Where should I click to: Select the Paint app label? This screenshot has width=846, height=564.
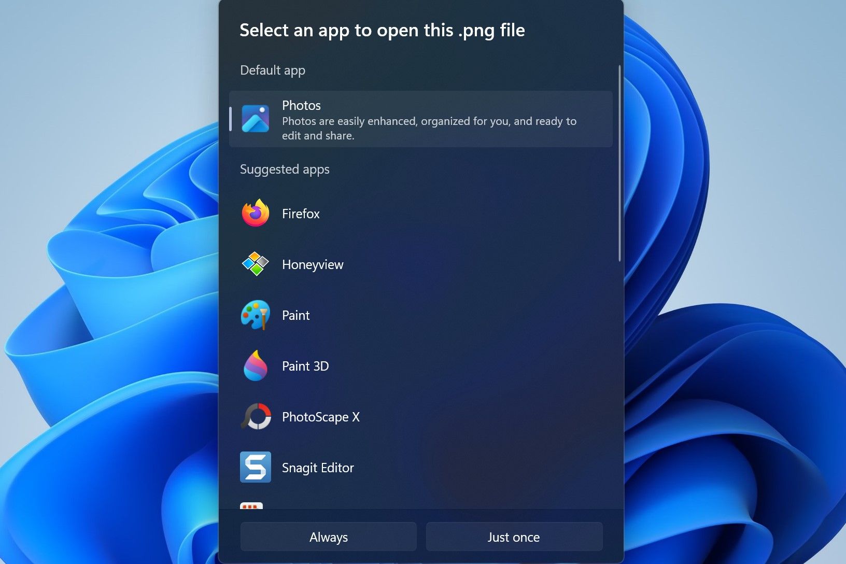pos(295,315)
